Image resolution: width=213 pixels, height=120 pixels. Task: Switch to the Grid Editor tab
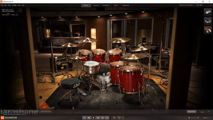pyautogui.click(x=106, y=5)
